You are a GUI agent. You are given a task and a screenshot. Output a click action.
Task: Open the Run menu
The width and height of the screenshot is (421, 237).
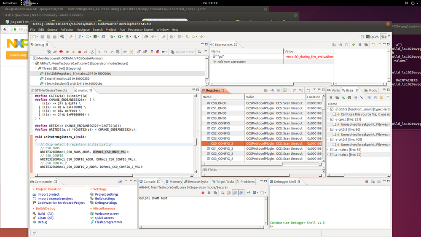(122, 30)
